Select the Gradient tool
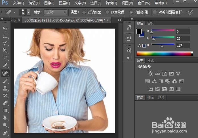The height and width of the screenshot is (138, 198). coord(5,110)
